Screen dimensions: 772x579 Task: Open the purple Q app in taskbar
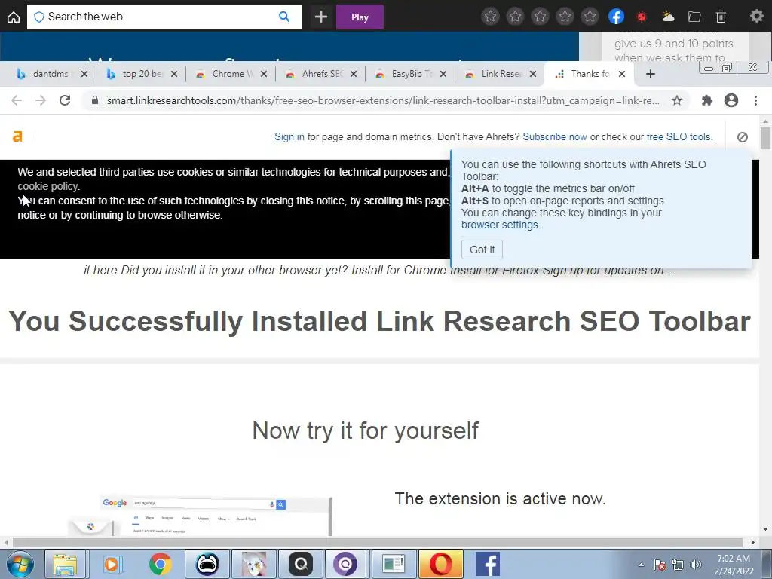[345, 564]
